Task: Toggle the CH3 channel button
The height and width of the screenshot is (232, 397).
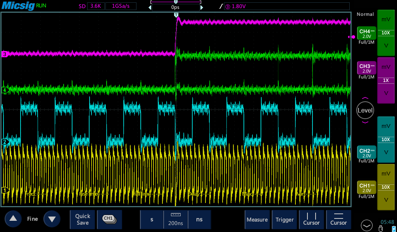Action: click(x=366, y=69)
